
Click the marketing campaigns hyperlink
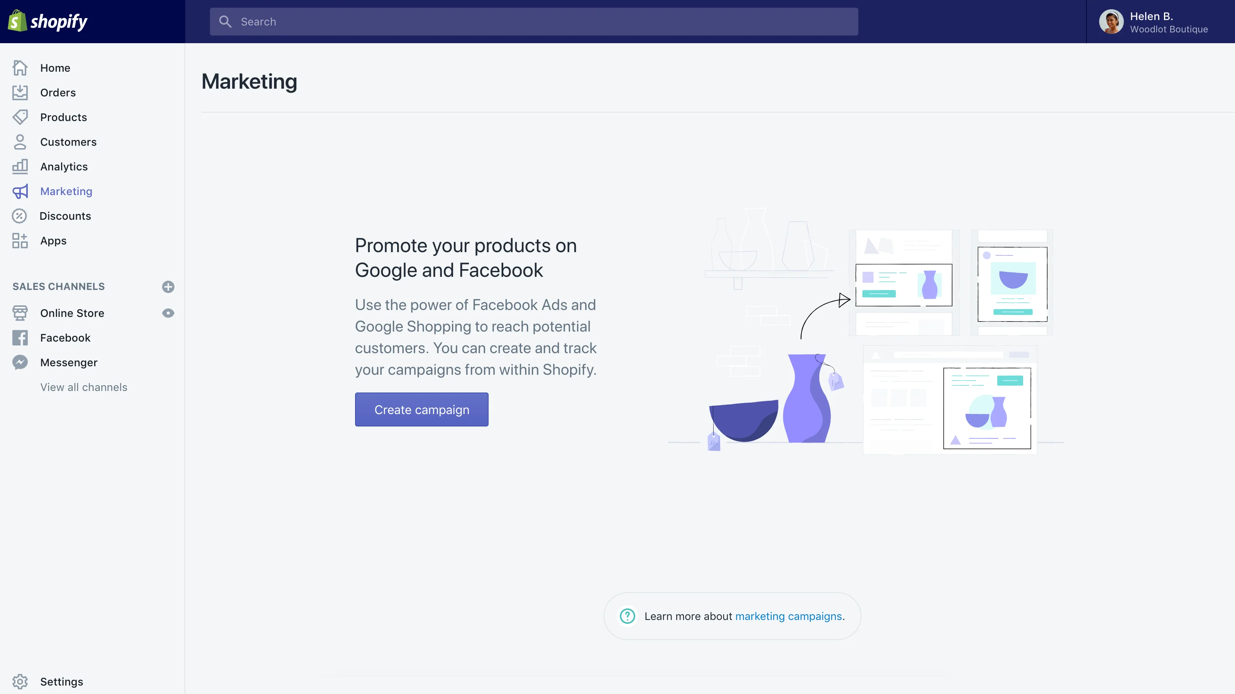[x=788, y=616]
